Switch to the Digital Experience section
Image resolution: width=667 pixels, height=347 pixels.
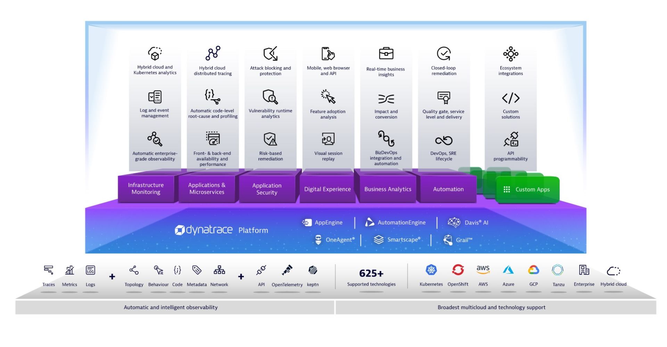(x=327, y=189)
